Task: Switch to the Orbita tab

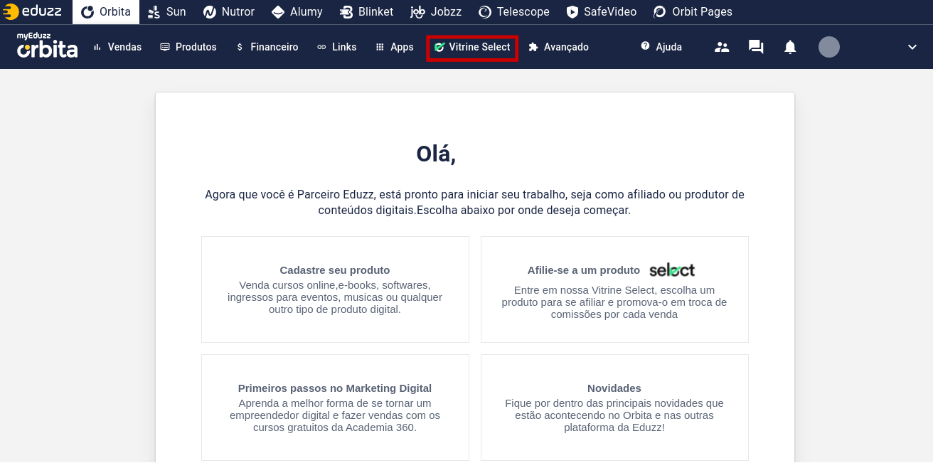Action: pos(106,11)
